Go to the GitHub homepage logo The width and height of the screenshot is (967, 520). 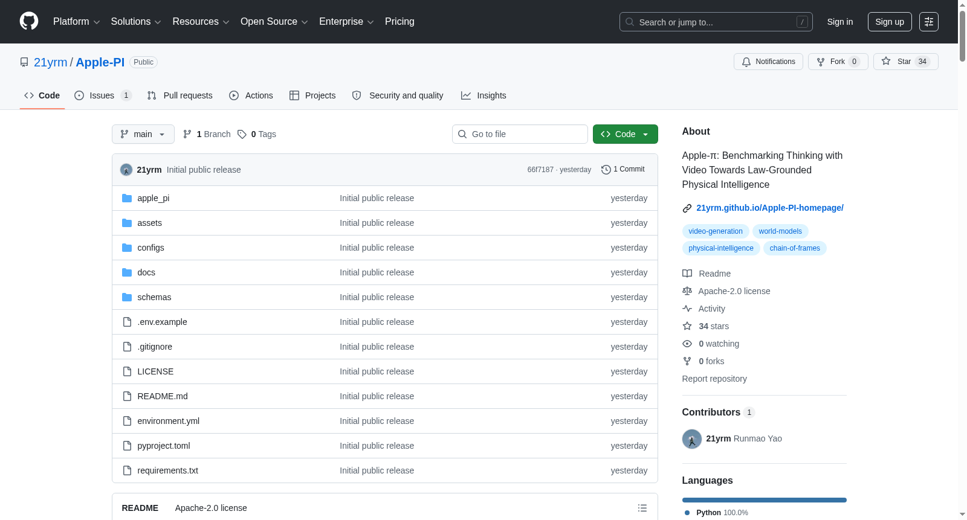click(x=29, y=21)
